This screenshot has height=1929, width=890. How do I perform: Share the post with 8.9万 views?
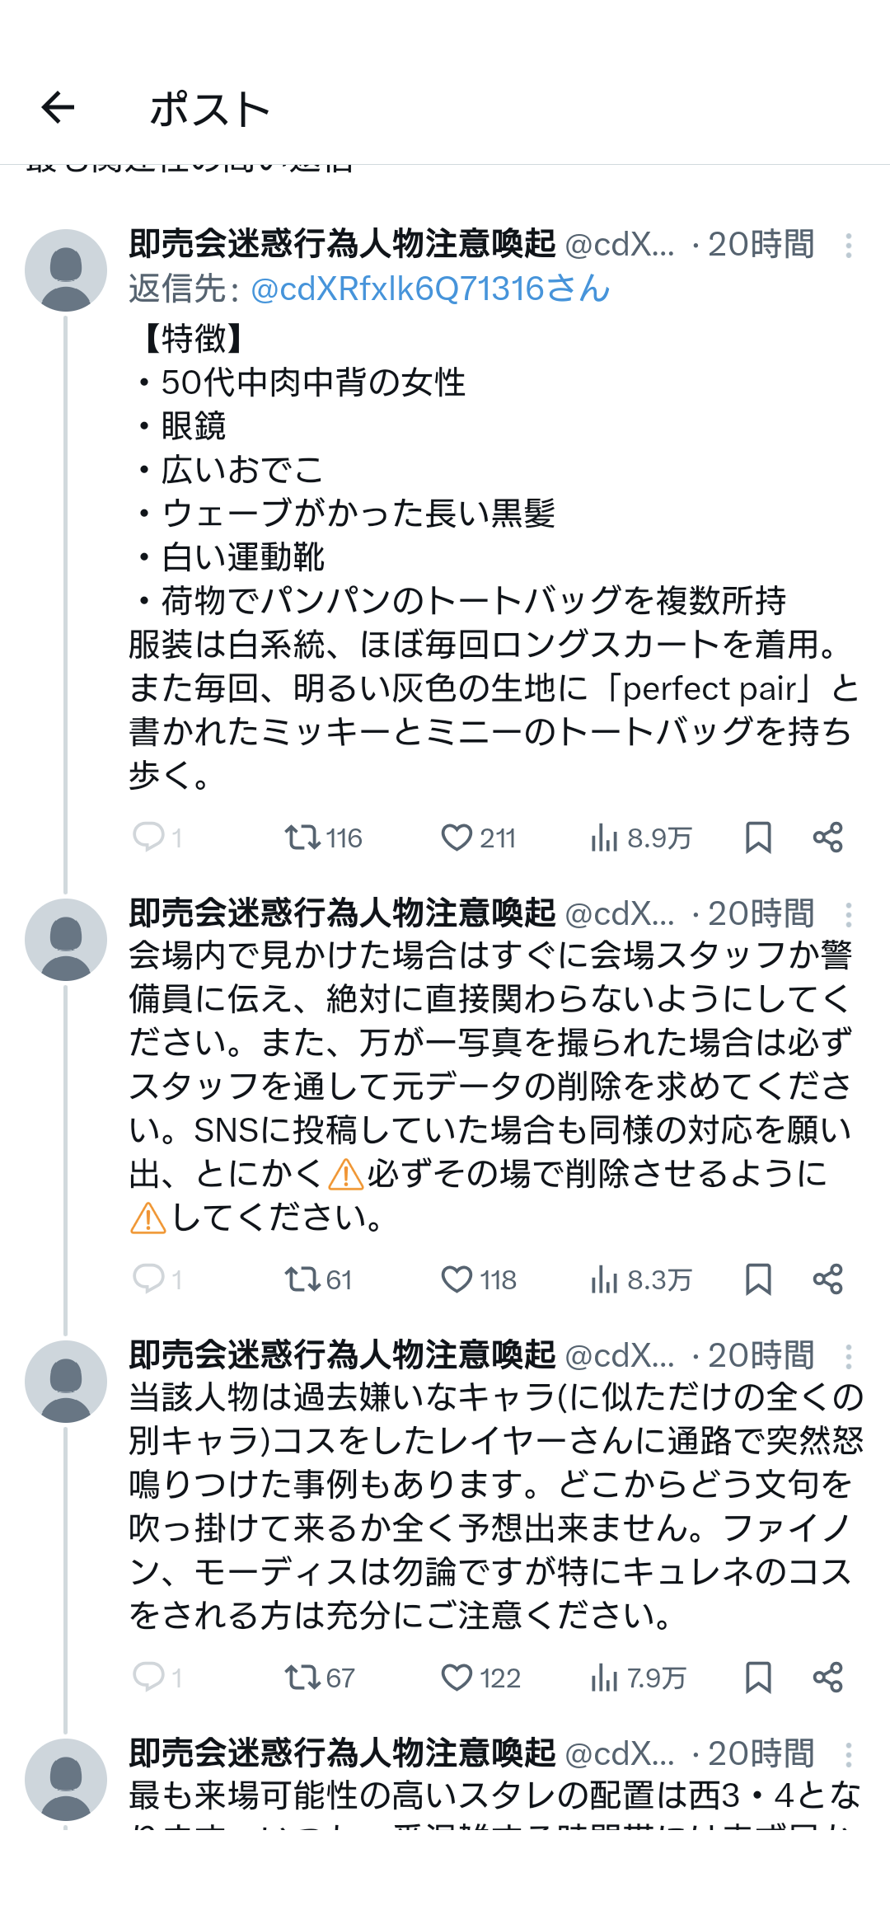pos(827,838)
